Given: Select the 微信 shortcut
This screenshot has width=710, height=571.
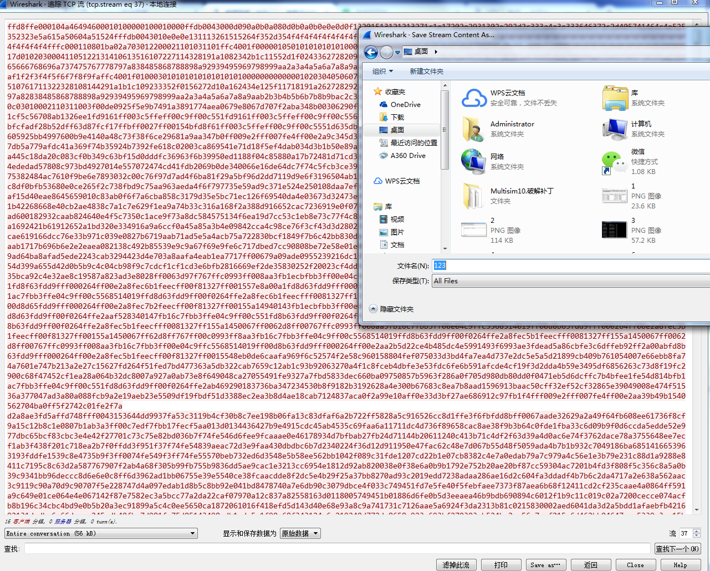Looking at the screenshot, I should click(630, 161).
